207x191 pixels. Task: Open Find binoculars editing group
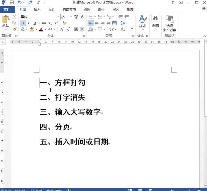click(155, 18)
